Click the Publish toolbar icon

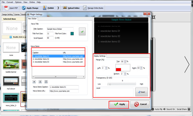click(45, 8)
